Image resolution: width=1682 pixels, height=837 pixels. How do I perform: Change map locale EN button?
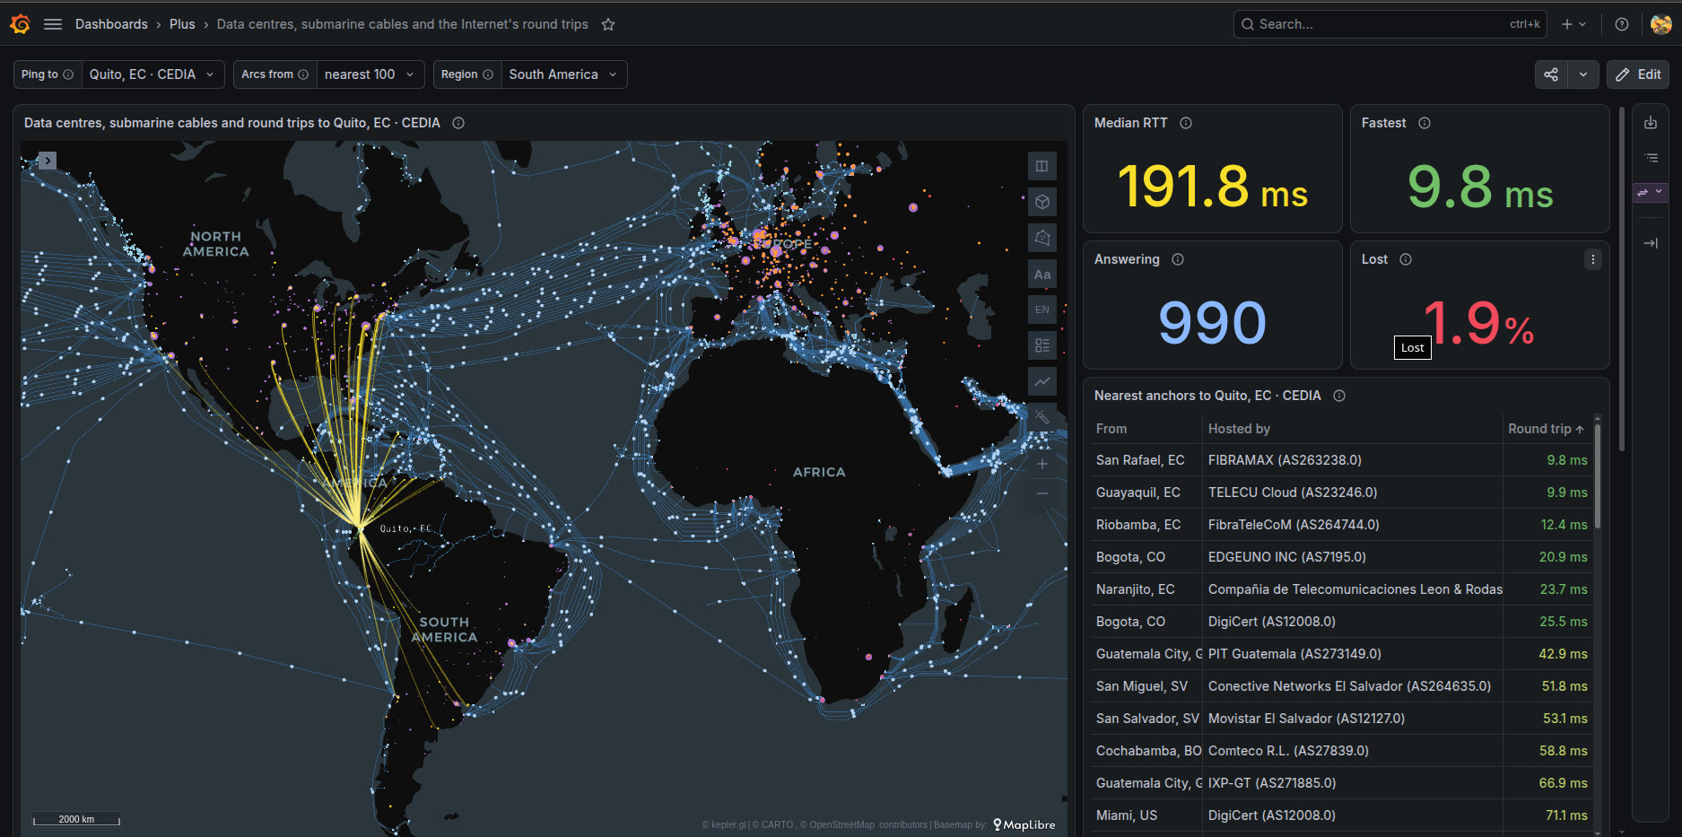click(1041, 310)
